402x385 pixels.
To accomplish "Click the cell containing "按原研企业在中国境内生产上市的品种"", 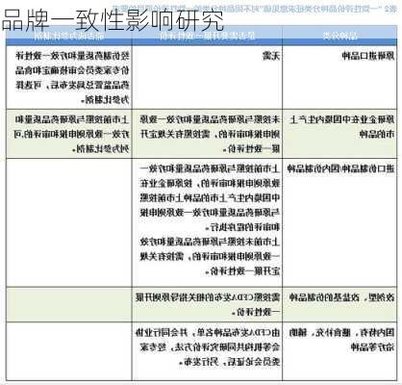I will [x=208, y=222].
